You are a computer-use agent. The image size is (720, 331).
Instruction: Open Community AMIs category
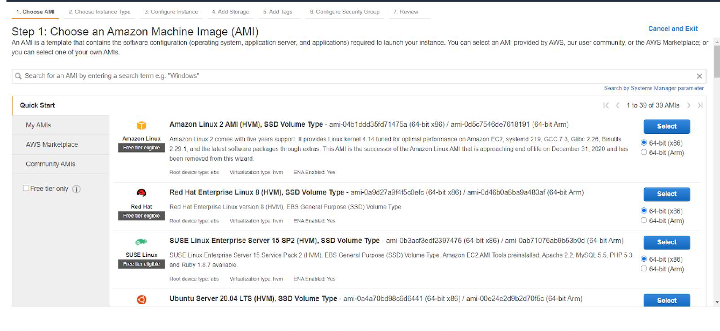coord(61,164)
